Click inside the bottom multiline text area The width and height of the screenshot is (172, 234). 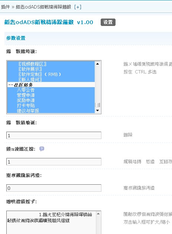click(x=51, y=223)
